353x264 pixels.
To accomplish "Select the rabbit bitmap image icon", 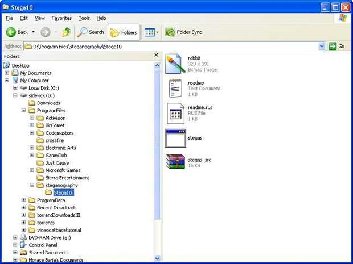I will click(x=175, y=64).
